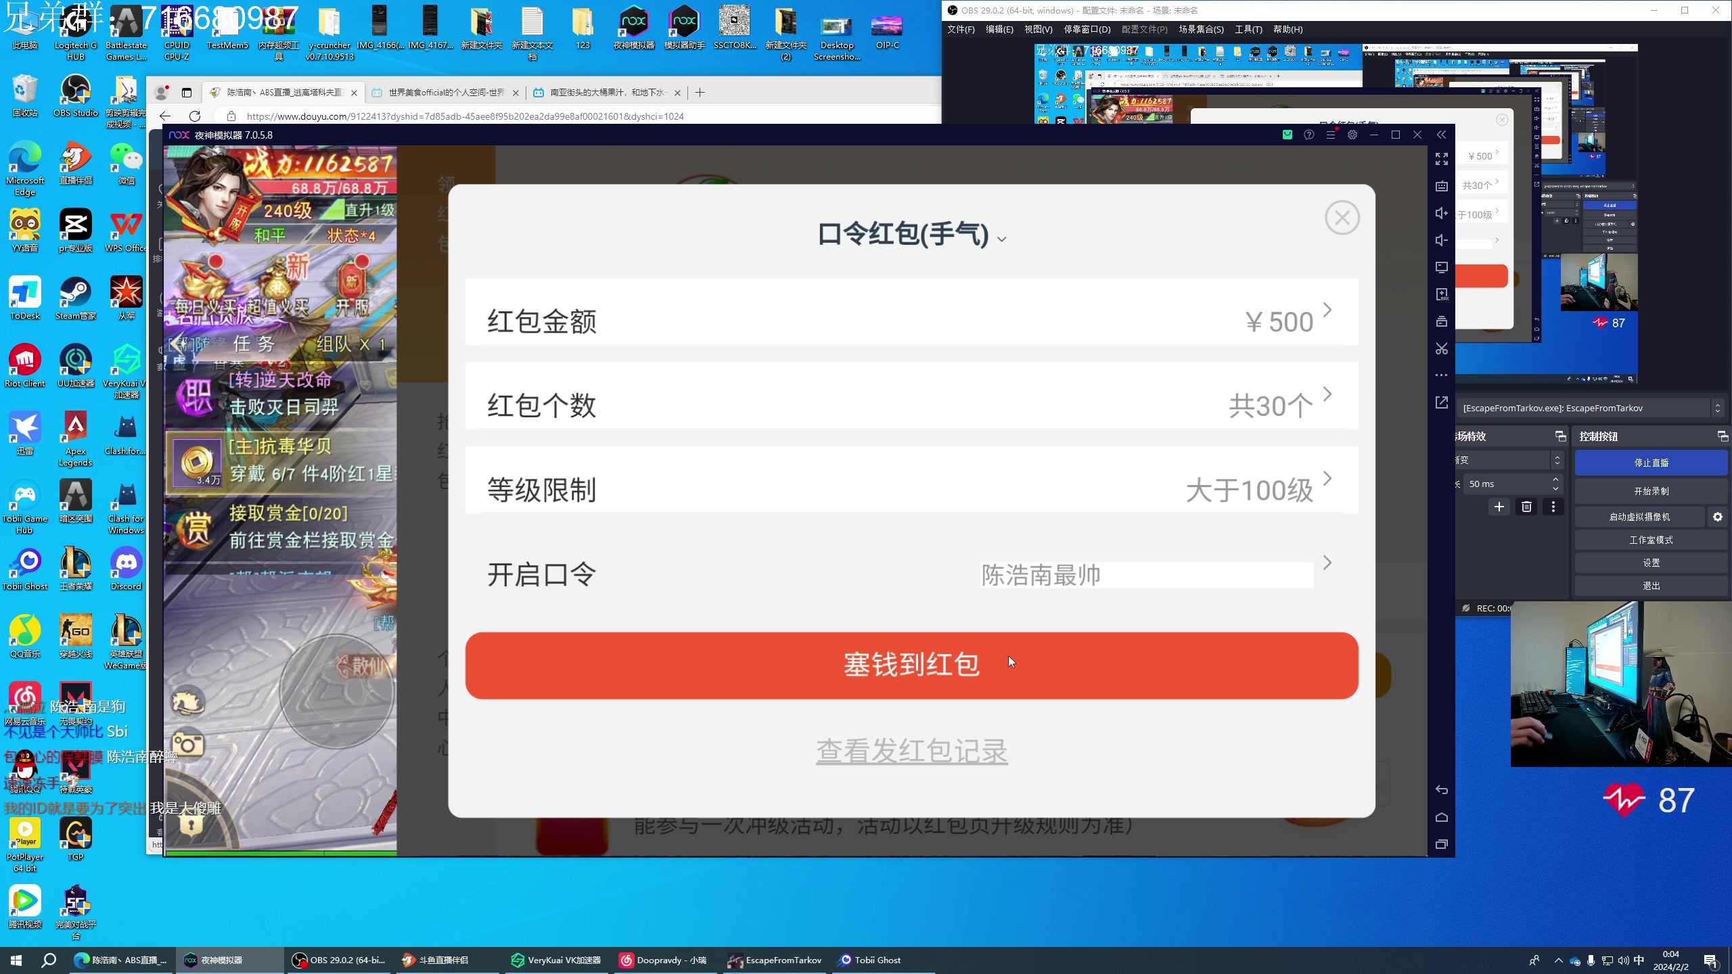Viewport: 1732px width, 974px height.
Task: Open OBS virtual camera settings gear
Action: pos(1718,517)
